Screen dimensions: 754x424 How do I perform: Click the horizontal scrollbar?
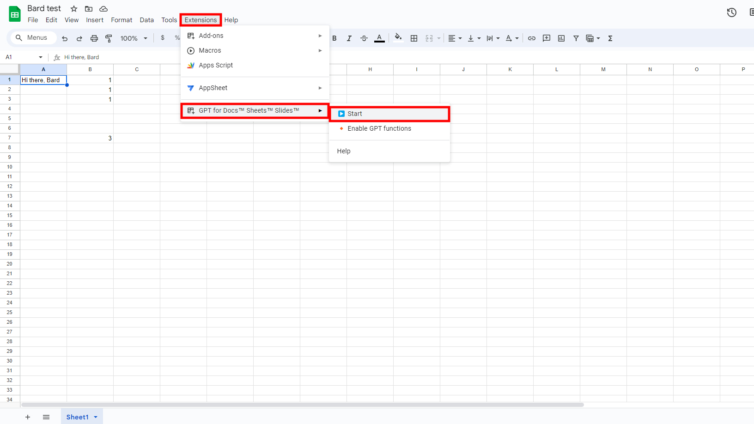pyautogui.click(x=303, y=405)
